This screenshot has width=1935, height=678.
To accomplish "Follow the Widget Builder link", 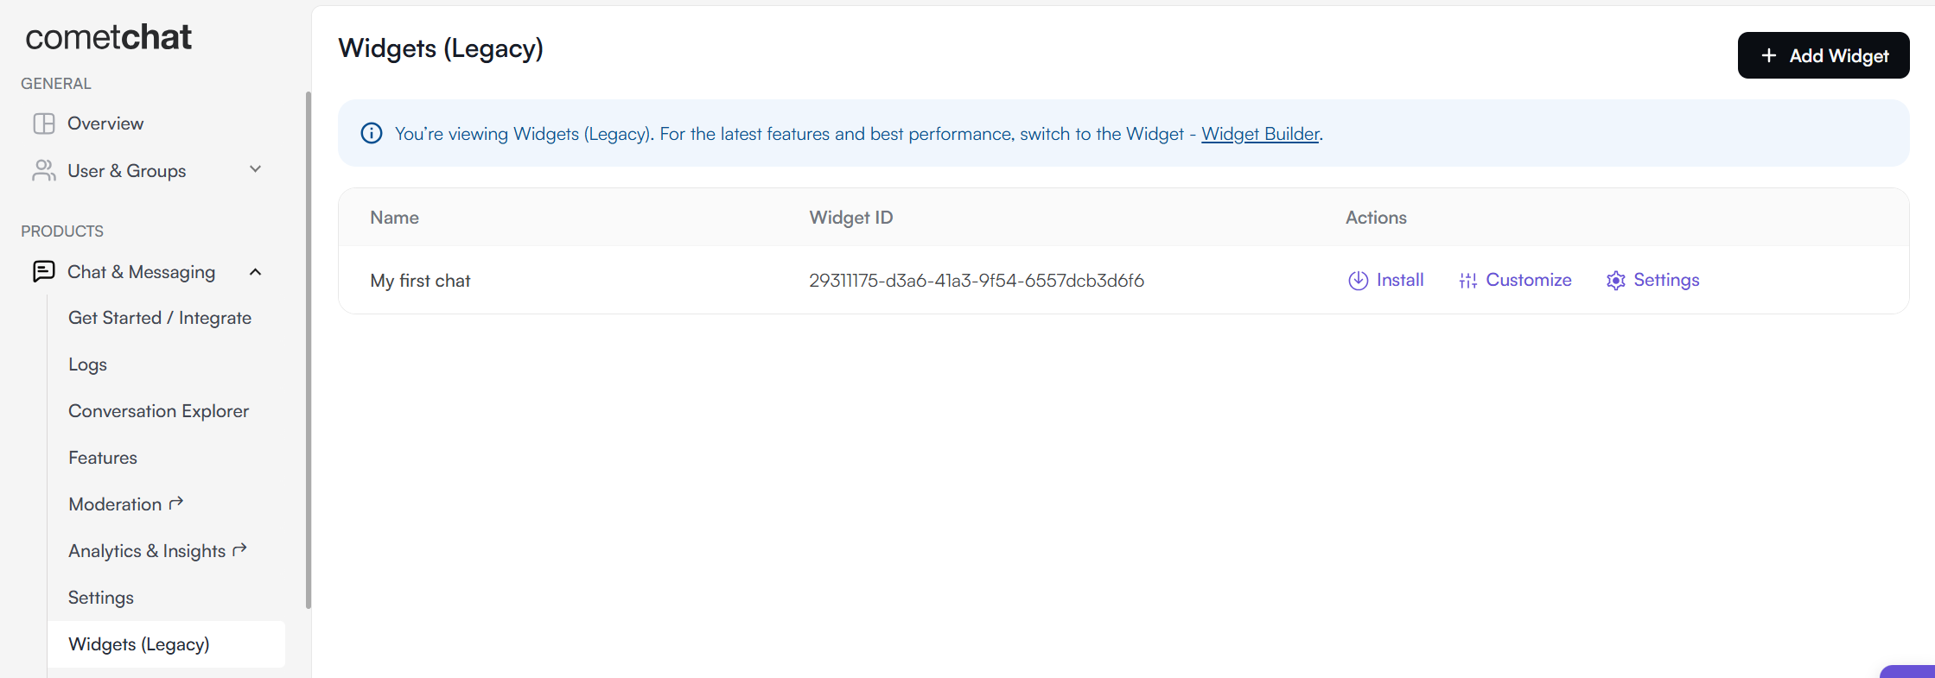I will [1260, 134].
